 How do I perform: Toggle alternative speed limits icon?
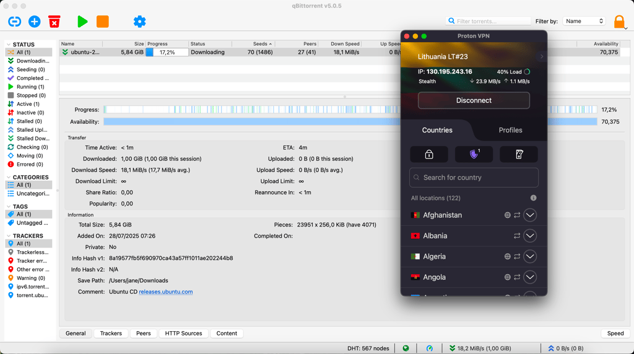tap(430, 348)
